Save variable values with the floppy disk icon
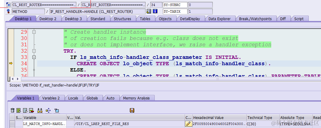 (x=132, y=111)
